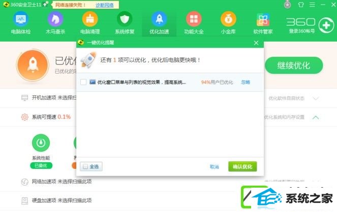Open the 电脑清理 cleanup icon

pyautogui.click(x=90, y=19)
